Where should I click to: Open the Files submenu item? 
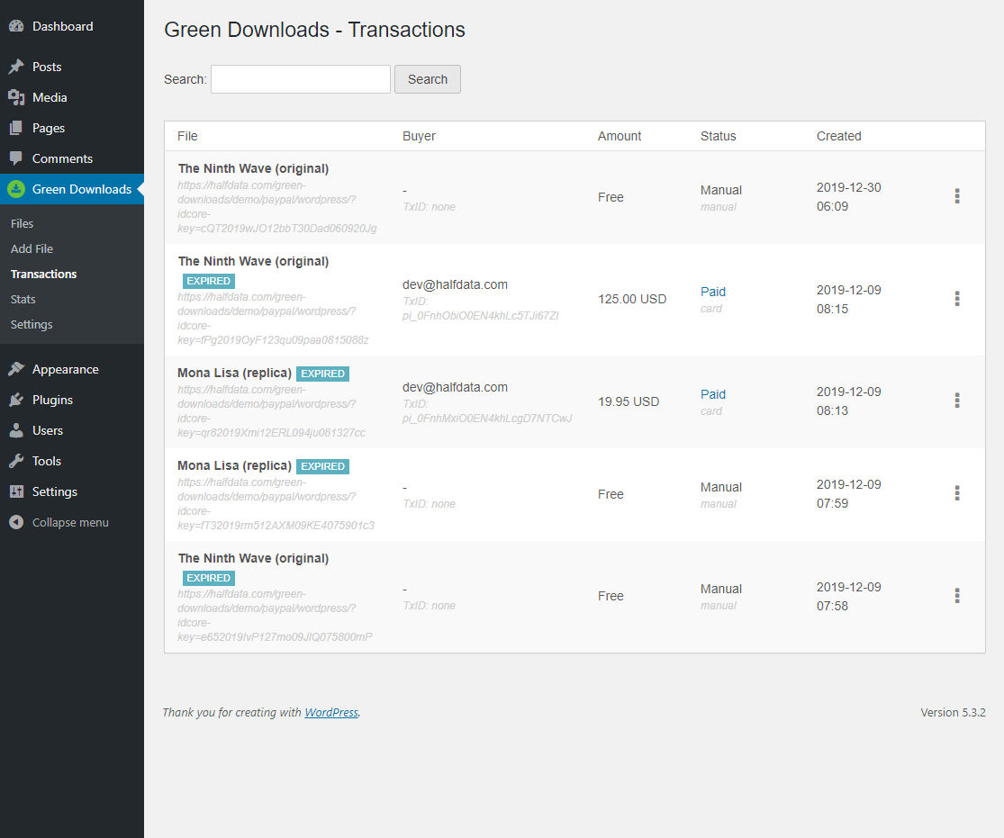23,223
